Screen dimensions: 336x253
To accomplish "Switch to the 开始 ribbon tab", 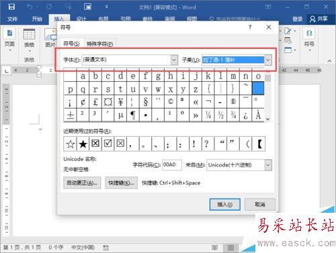I will pos(37,19).
